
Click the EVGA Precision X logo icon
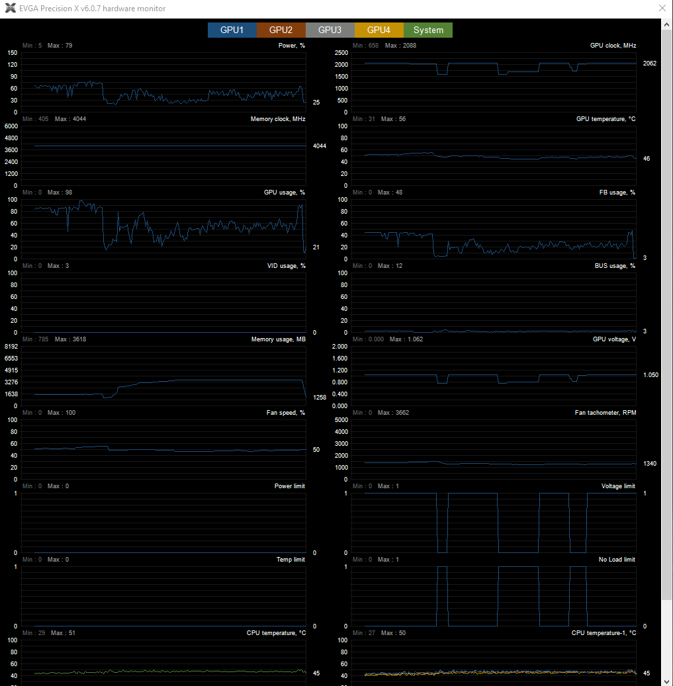click(x=11, y=9)
